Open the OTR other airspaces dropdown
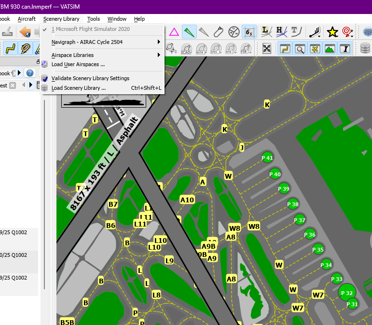Image resolution: width=372 pixels, height=325 pixels. (x=231, y=49)
